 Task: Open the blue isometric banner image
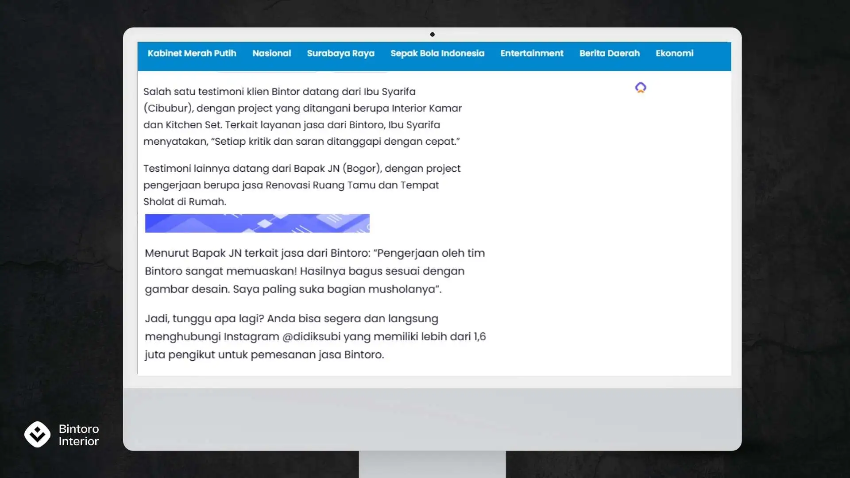(257, 224)
